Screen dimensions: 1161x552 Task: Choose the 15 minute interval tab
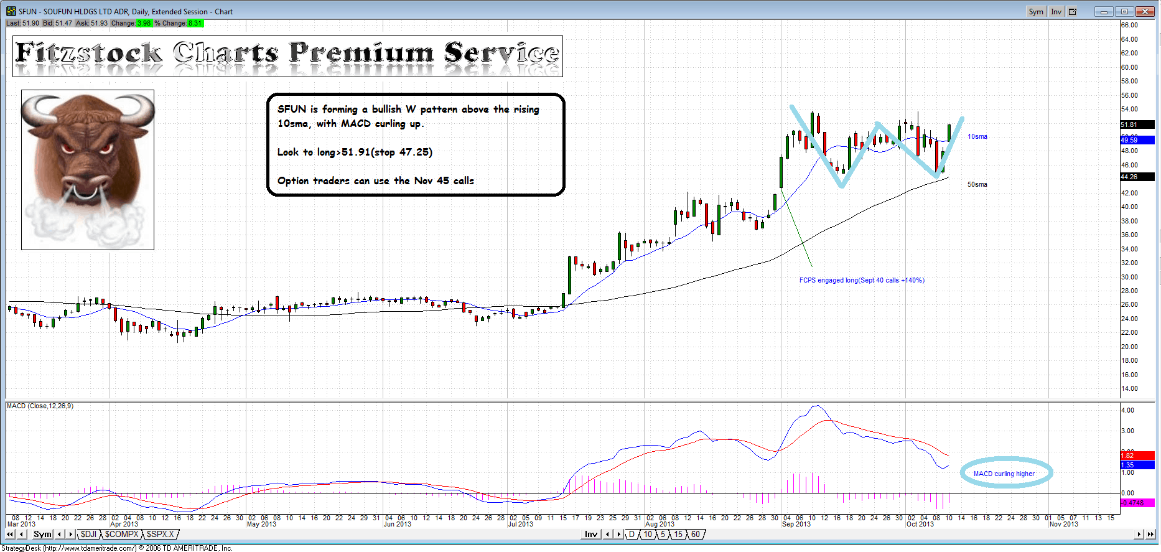coord(678,534)
